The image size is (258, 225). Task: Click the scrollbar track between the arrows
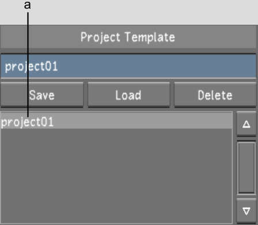[x=246, y=167]
